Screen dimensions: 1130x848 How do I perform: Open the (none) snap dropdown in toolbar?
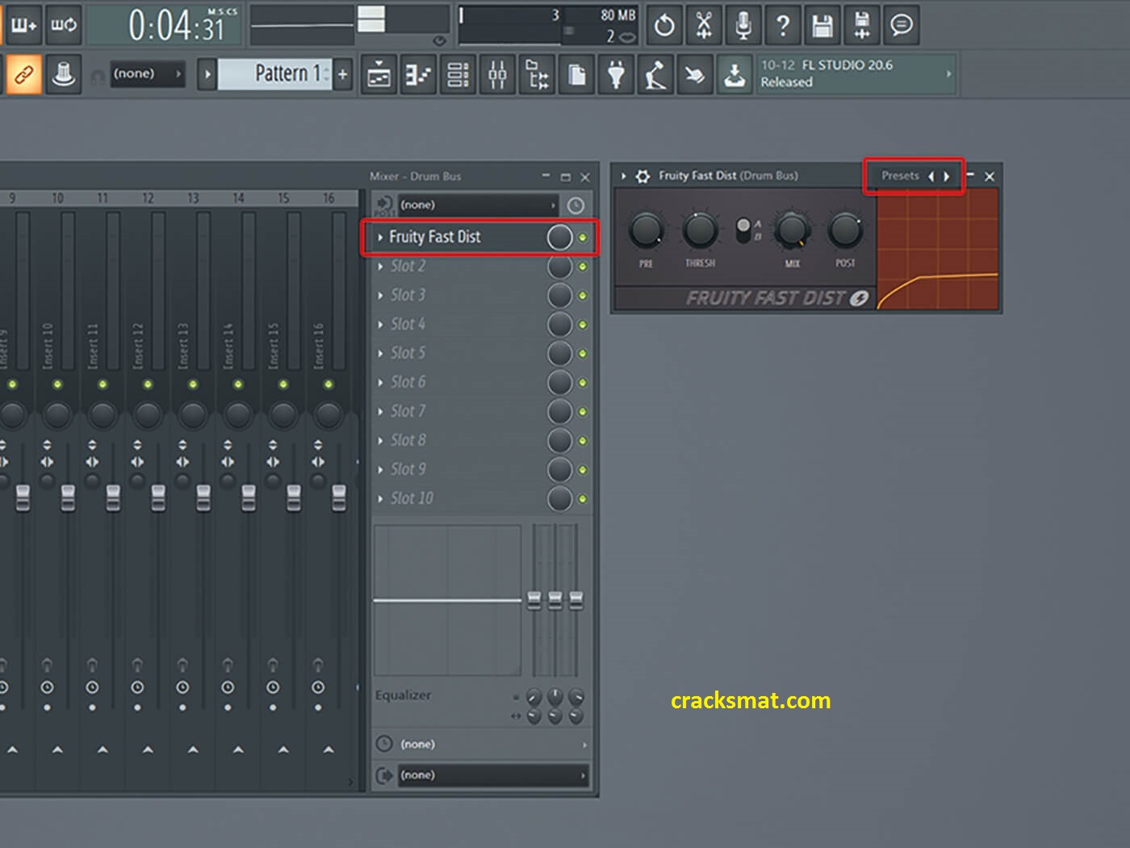tap(148, 74)
